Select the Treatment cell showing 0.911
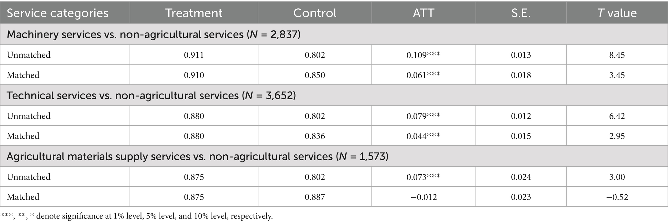 point(194,55)
